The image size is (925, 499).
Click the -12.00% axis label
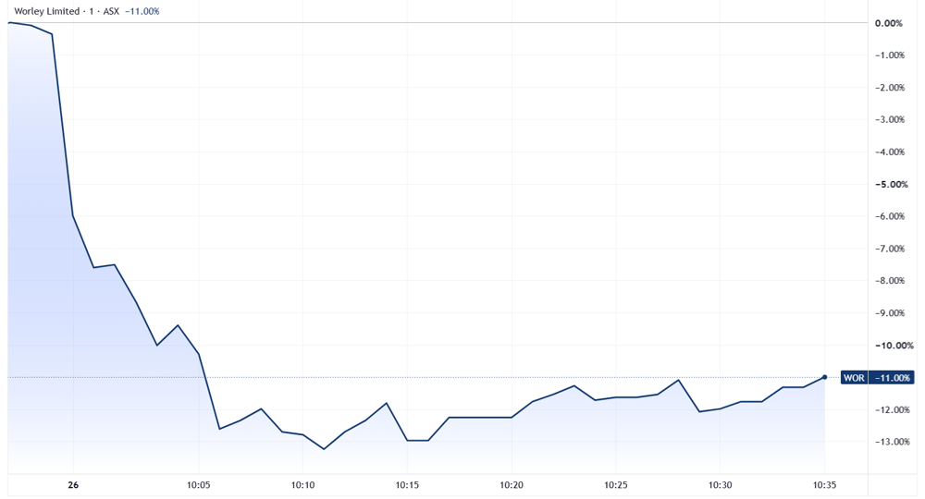[891, 409]
